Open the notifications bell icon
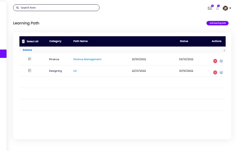Viewport: 237px width, 151px height. 217,8
